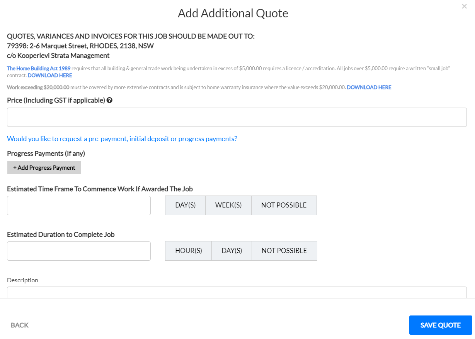Click the 'Progress Payments (If any)' label

click(46, 153)
